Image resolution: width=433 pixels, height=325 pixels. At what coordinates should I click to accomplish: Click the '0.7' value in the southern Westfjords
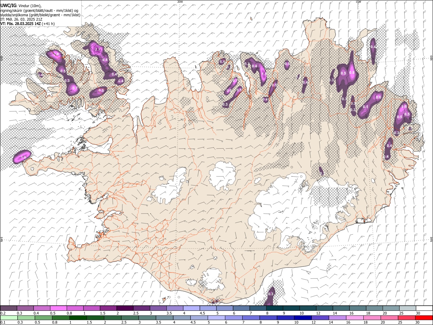tap(75, 88)
